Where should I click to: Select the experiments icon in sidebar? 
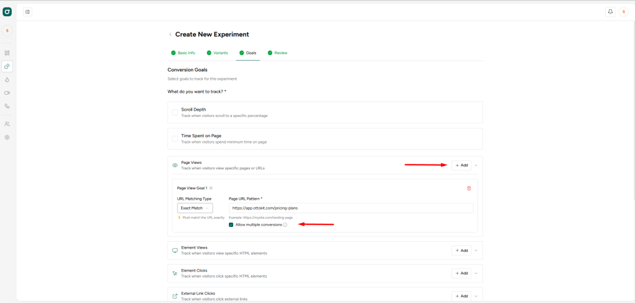pos(7,66)
